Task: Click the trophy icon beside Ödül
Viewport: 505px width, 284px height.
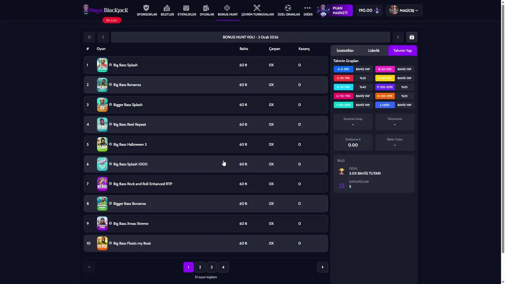Action: (x=342, y=171)
